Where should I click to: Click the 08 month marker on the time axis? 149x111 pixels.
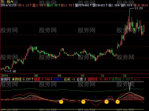36,76
